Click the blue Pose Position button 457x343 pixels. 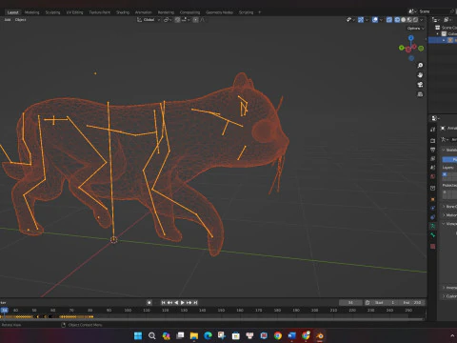point(449,159)
